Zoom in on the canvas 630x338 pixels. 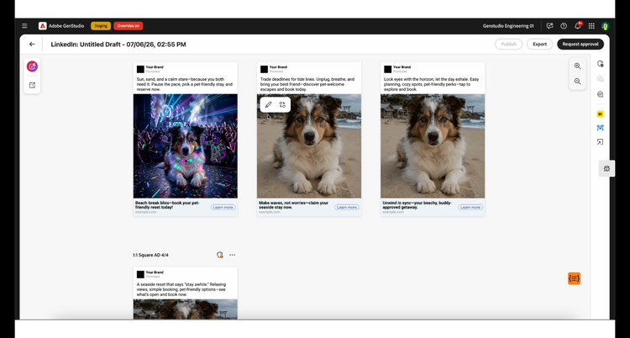577,66
